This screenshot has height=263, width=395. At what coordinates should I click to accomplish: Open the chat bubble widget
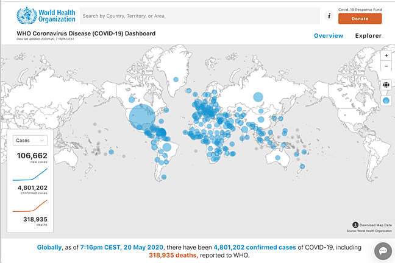(383, 251)
